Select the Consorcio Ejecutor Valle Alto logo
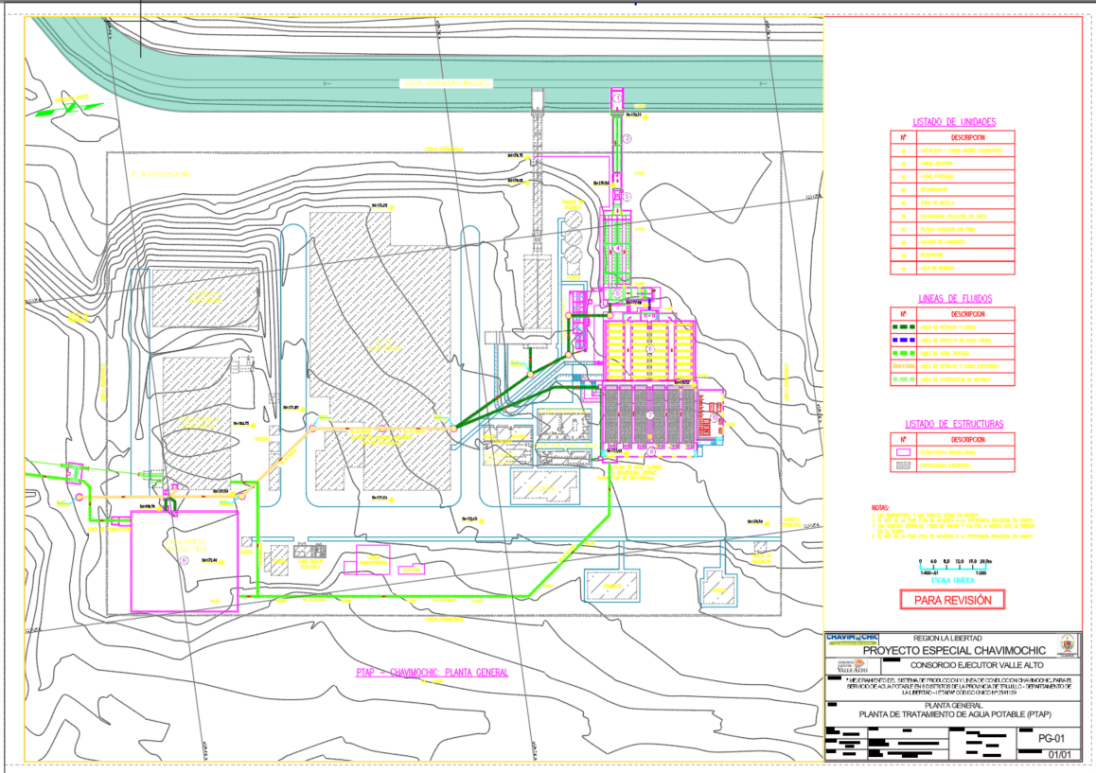1096x773 pixels. point(853,664)
